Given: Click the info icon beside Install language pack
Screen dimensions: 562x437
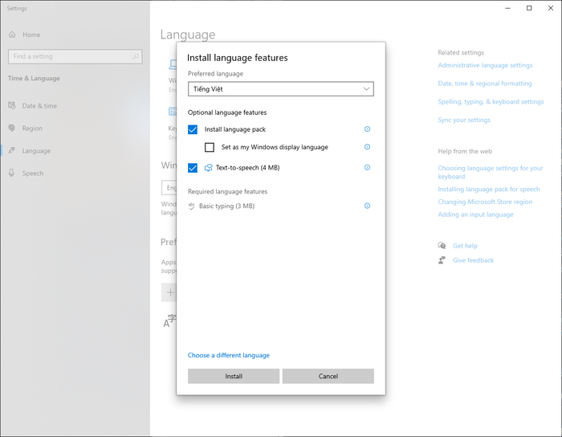Looking at the screenshot, I should (x=367, y=129).
